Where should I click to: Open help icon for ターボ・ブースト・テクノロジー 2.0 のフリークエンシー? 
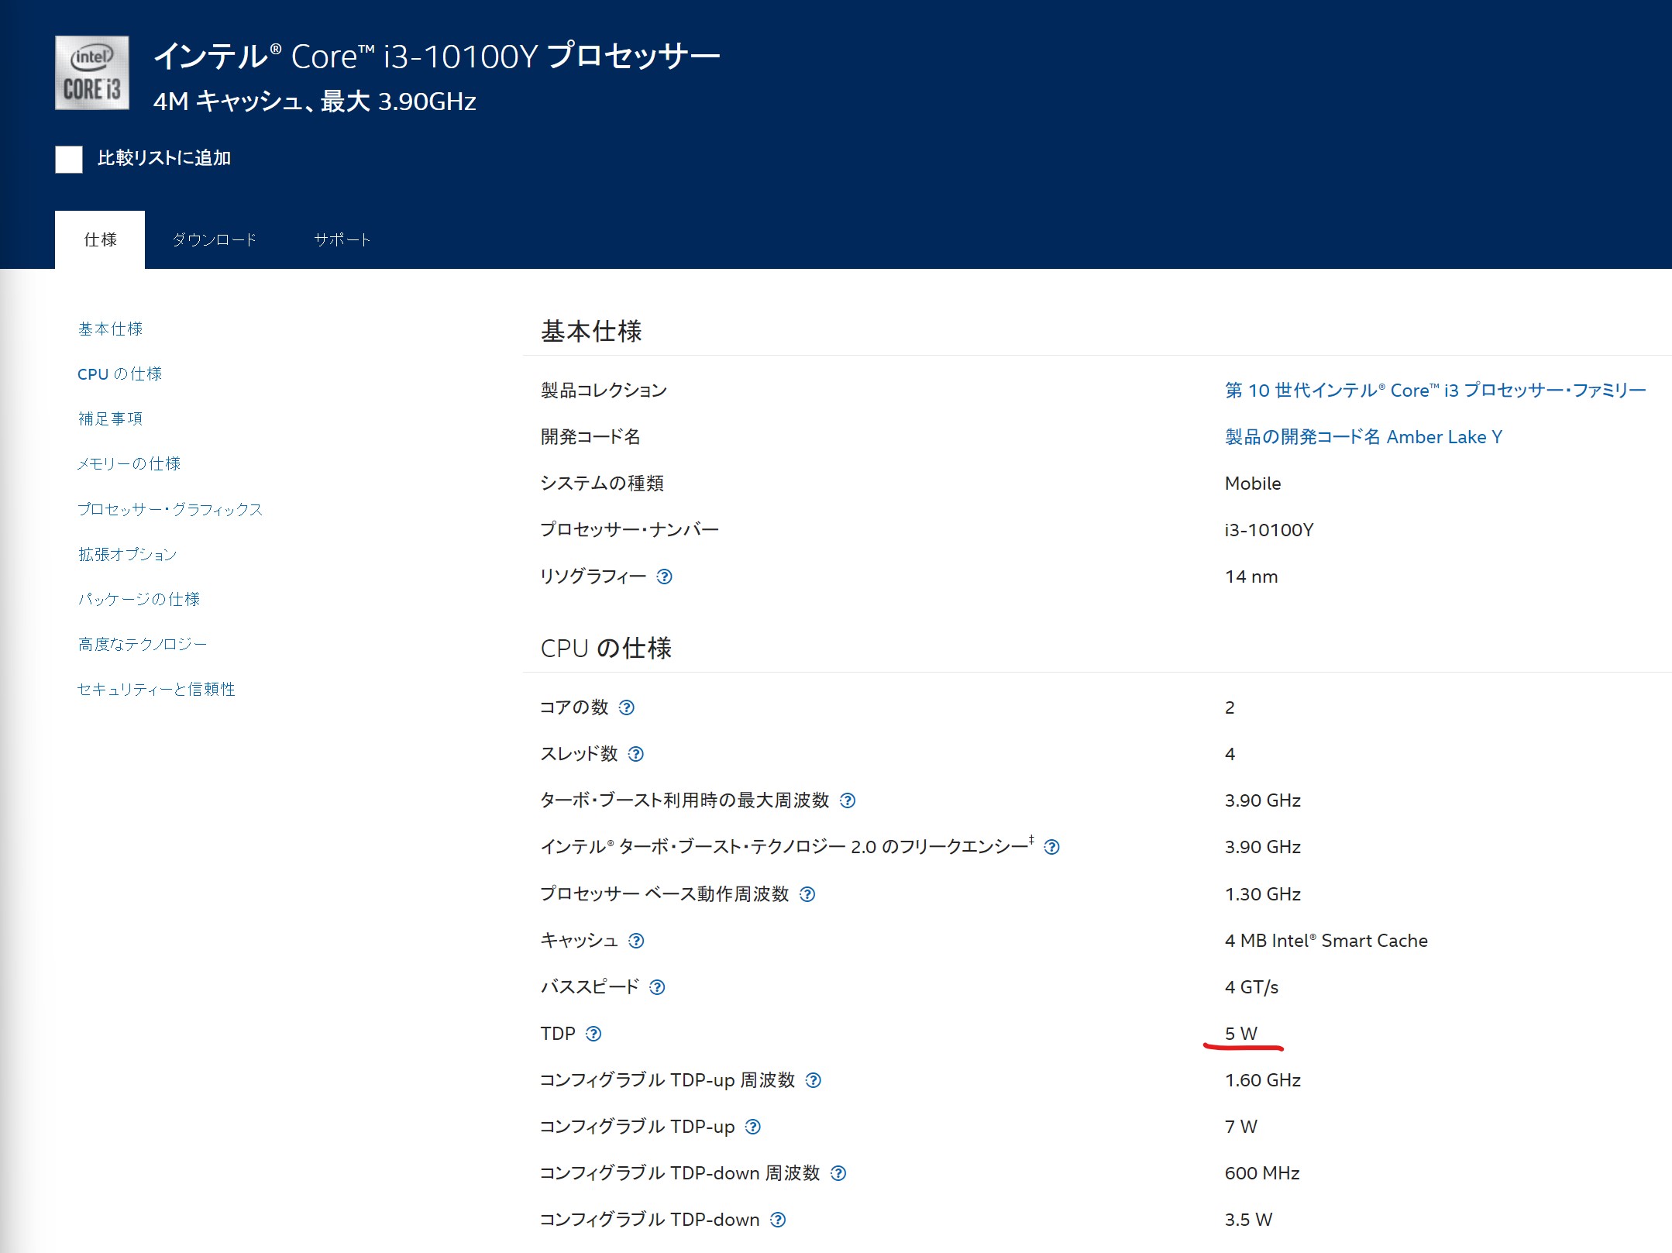(x=1051, y=847)
